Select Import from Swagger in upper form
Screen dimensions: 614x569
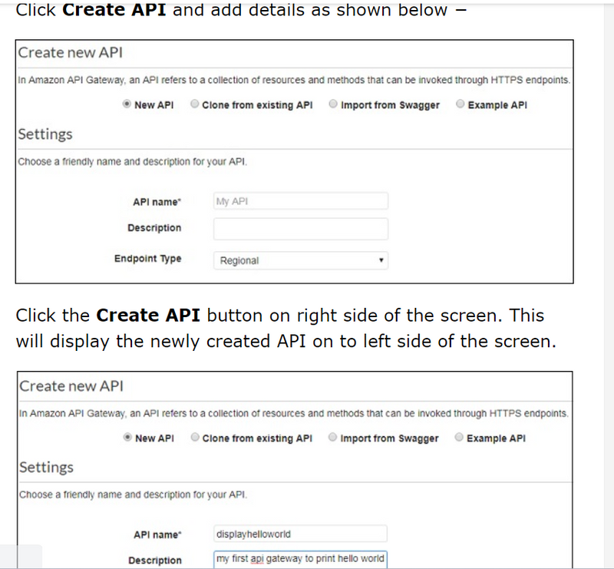[333, 105]
